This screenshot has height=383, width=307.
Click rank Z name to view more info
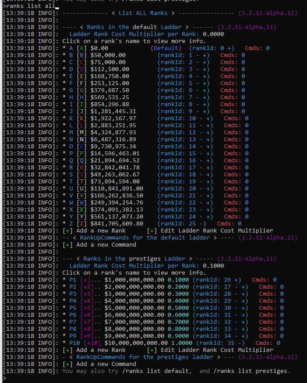pyautogui.click(x=71, y=223)
